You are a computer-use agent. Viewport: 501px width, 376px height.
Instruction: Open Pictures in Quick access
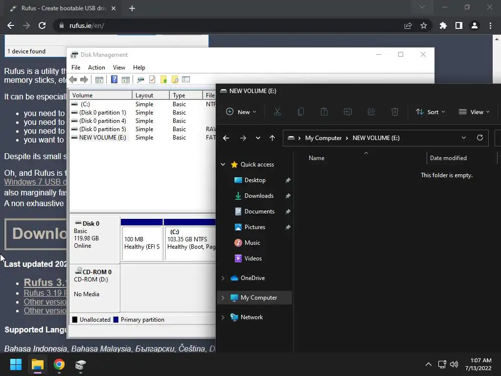click(254, 227)
